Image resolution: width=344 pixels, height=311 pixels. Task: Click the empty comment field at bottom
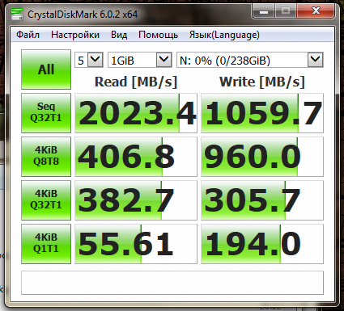[x=172, y=283]
